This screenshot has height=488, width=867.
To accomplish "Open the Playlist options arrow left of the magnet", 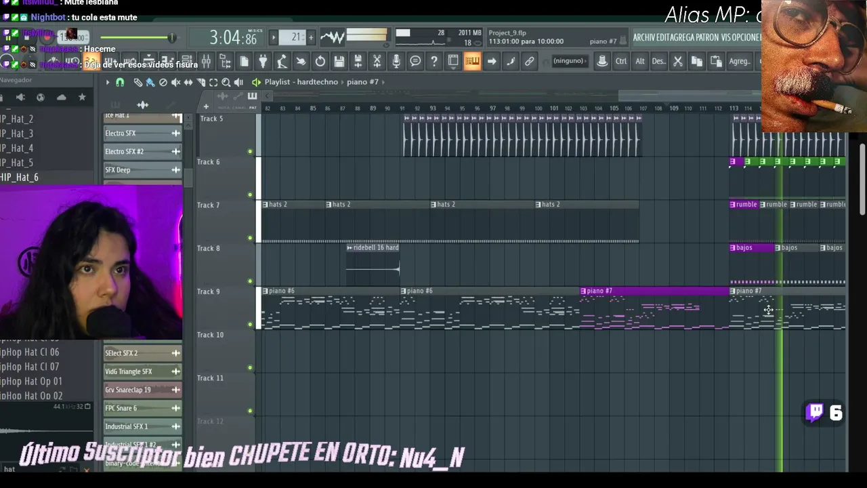I will pyautogui.click(x=107, y=83).
